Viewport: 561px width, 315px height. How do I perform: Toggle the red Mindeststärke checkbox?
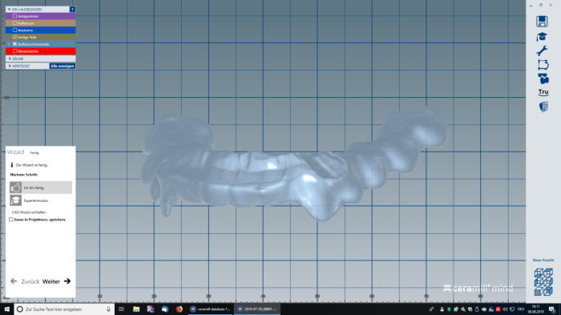click(x=14, y=51)
